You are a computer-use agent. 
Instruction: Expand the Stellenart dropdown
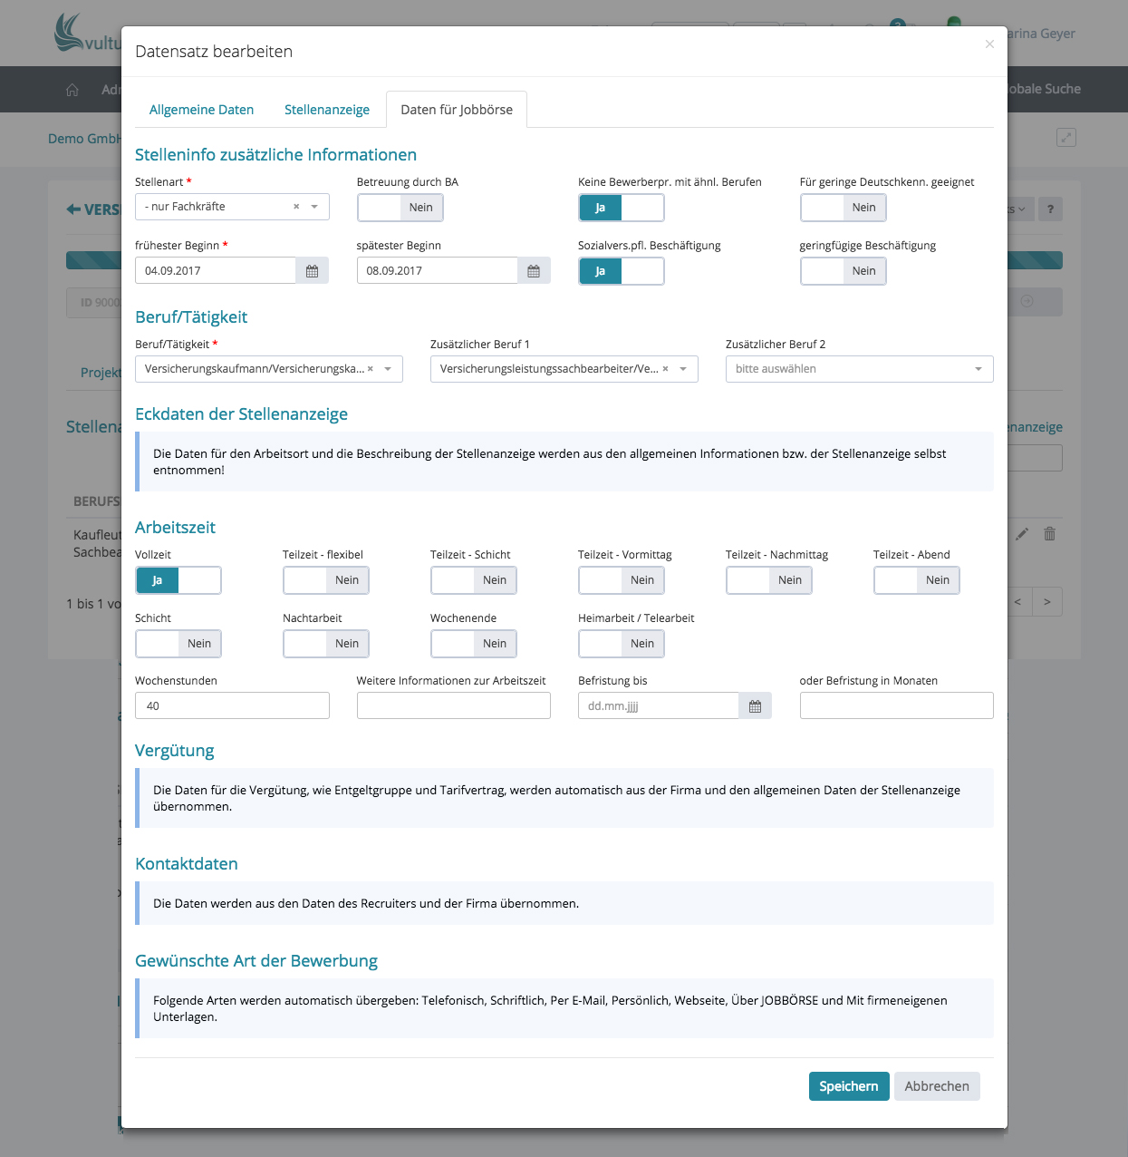(314, 207)
